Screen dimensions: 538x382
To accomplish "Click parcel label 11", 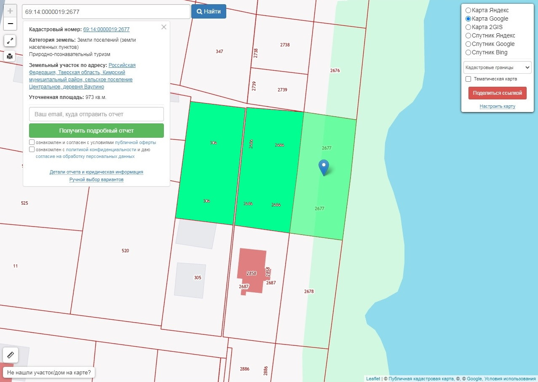I will coord(16,266).
